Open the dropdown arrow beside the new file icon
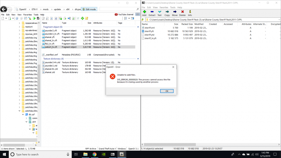Image resolution: width=281 pixels, height=158 pixels. pos(6,19)
